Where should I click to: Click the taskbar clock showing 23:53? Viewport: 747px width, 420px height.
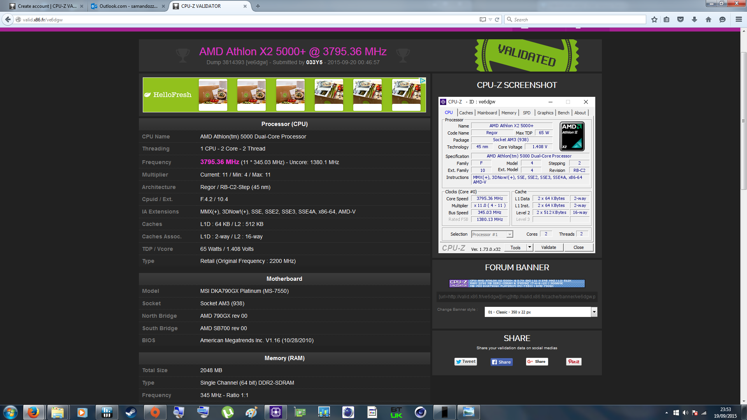pos(725,413)
